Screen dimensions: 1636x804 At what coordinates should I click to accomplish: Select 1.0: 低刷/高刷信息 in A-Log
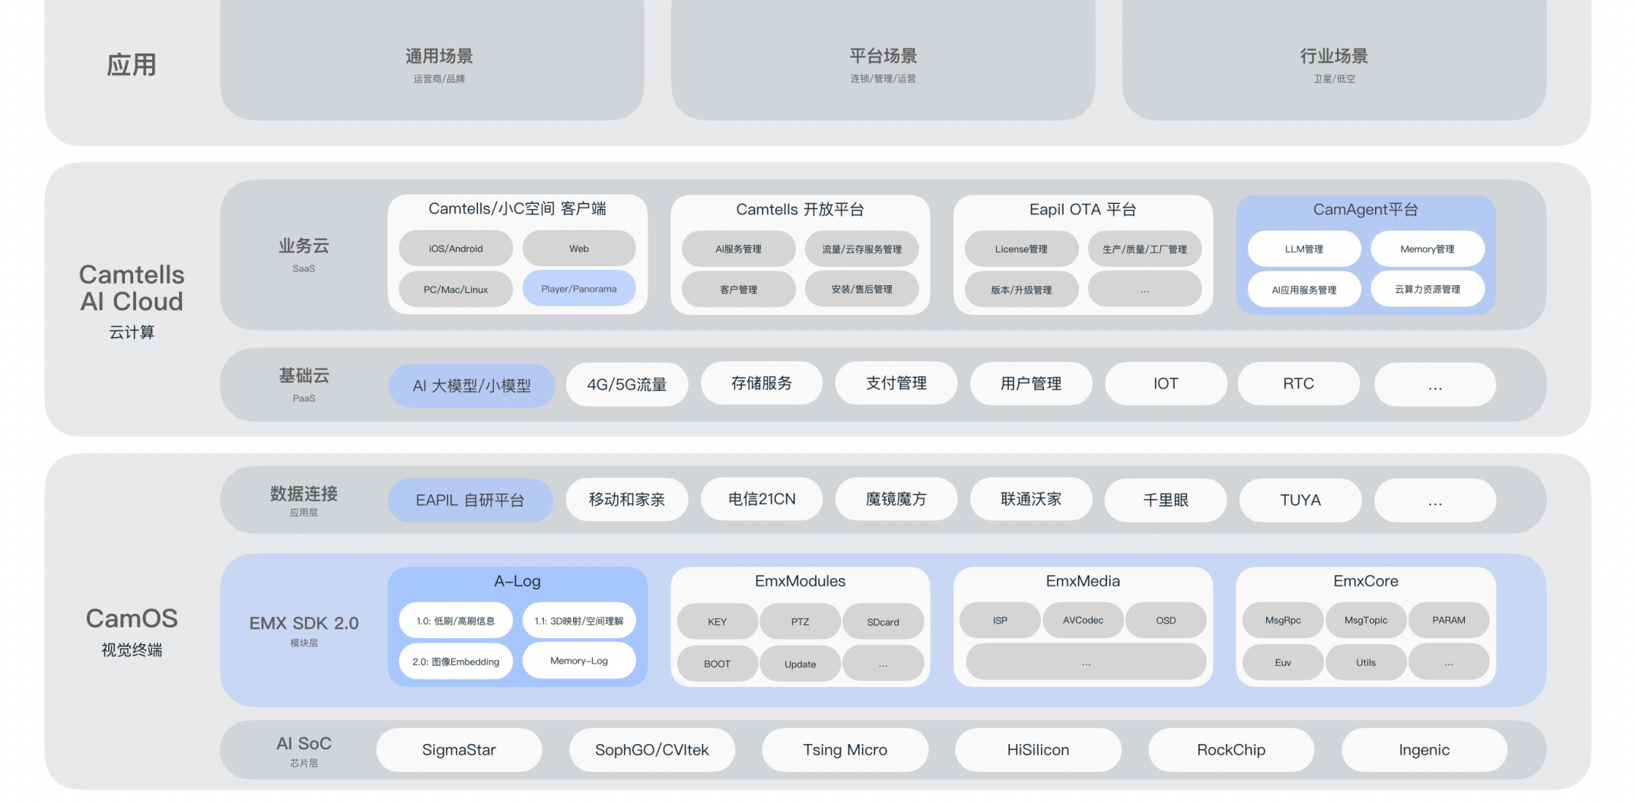(x=456, y=621)
